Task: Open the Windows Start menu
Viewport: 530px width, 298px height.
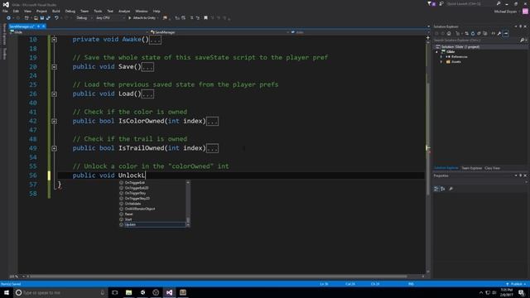Action: [7, 292]
